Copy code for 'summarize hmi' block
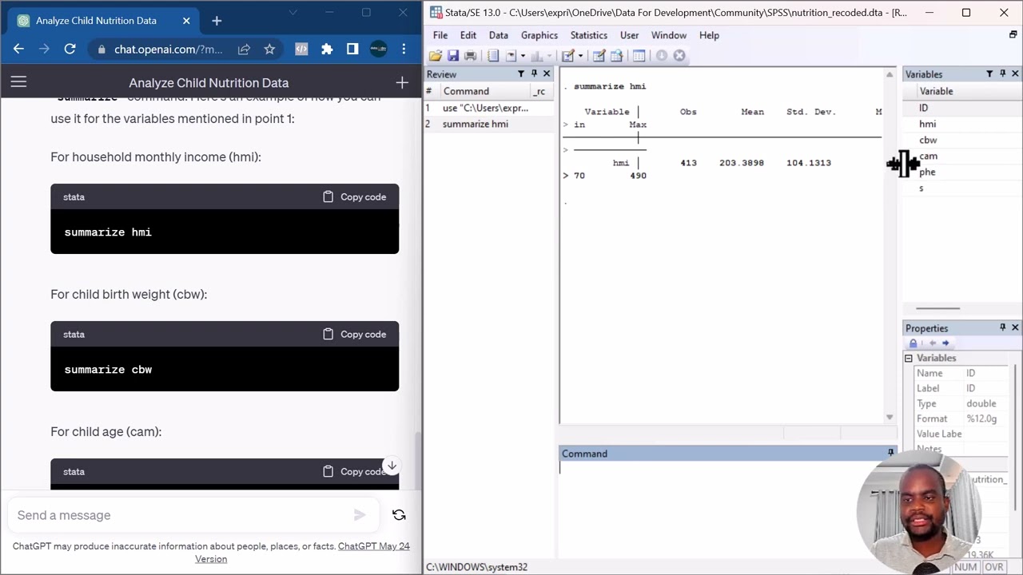This screenshot has height=575, width=1023. (x=355, y=196)
